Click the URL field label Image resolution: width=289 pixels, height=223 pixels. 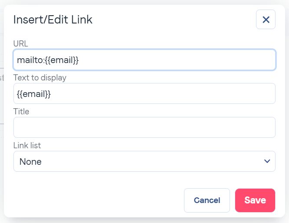point(21,43)
